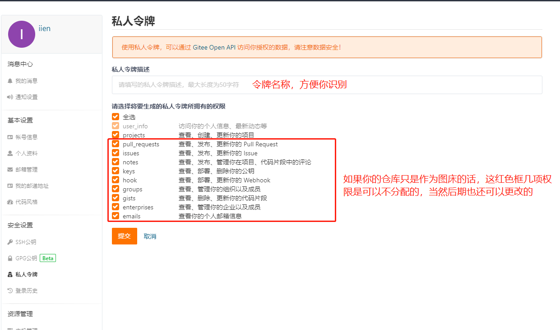This screenshot has height=330, width=560.
Task: Uncheck the gists permission checkbox
Action: coord(116,198)
